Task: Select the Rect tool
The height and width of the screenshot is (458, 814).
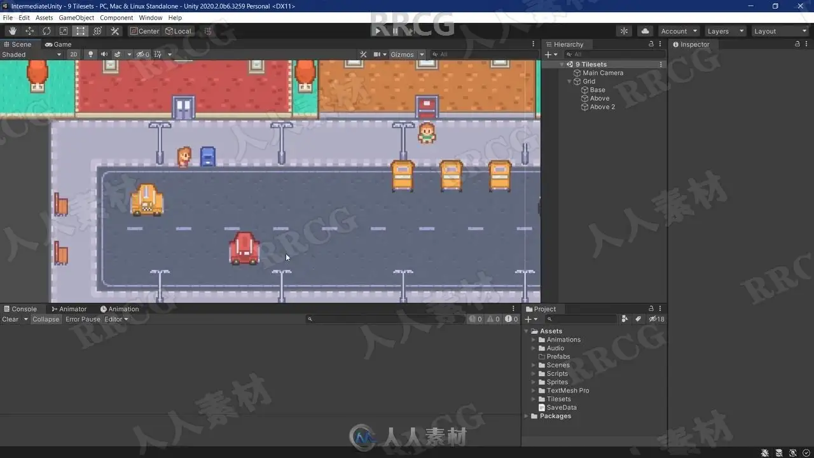Action: (81, 31)
